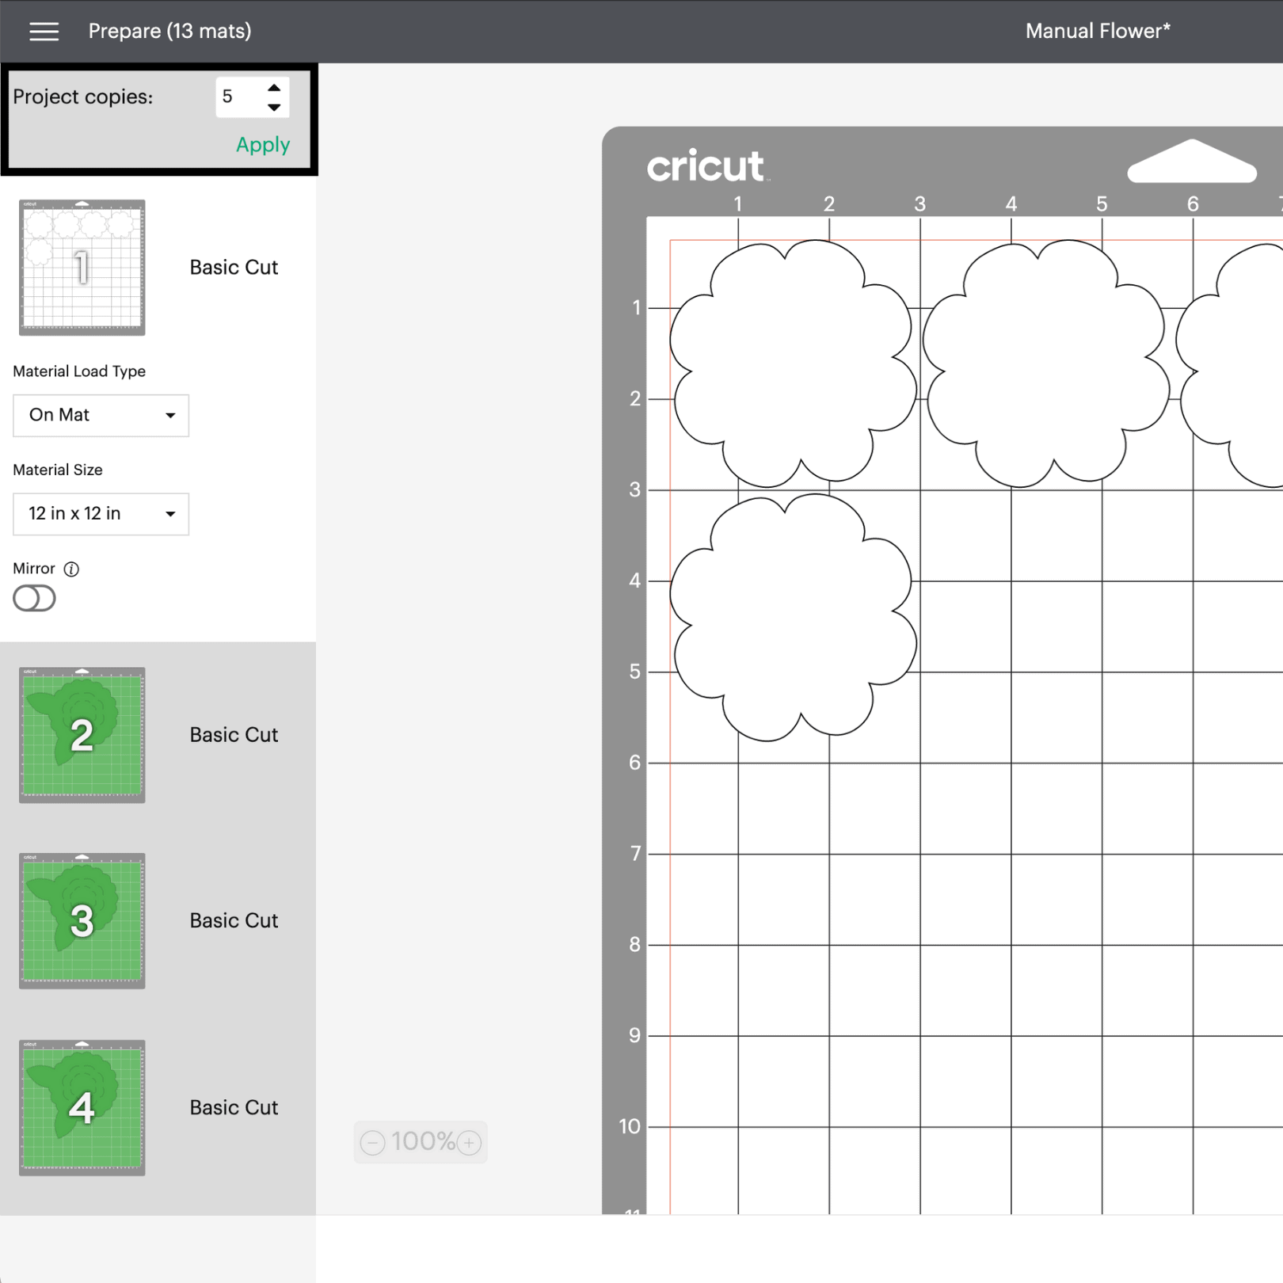Apply the project copies change
Image resolution: width=1283 pixels, height=1283 pixels.
click(262, 144)
